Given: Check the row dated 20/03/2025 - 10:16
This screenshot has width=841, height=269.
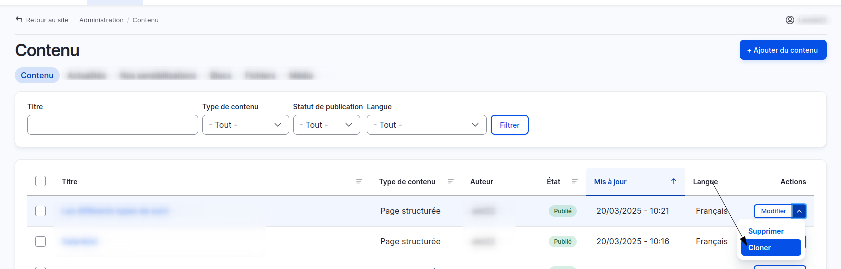Looking at the screenshot, I should point(41,242).
